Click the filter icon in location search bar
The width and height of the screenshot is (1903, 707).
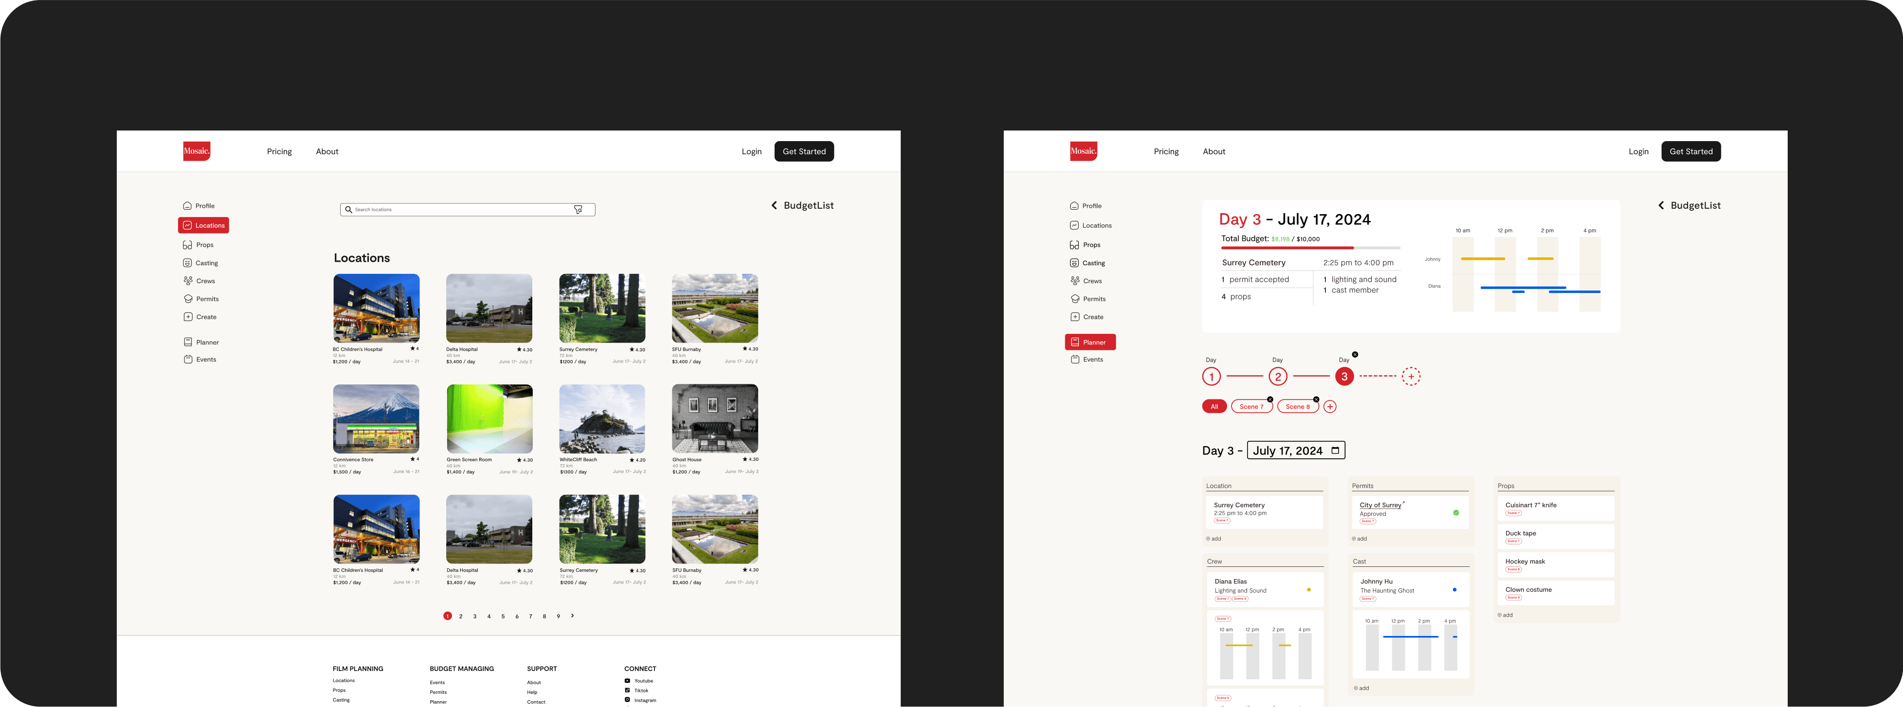[x=578, y=210]
